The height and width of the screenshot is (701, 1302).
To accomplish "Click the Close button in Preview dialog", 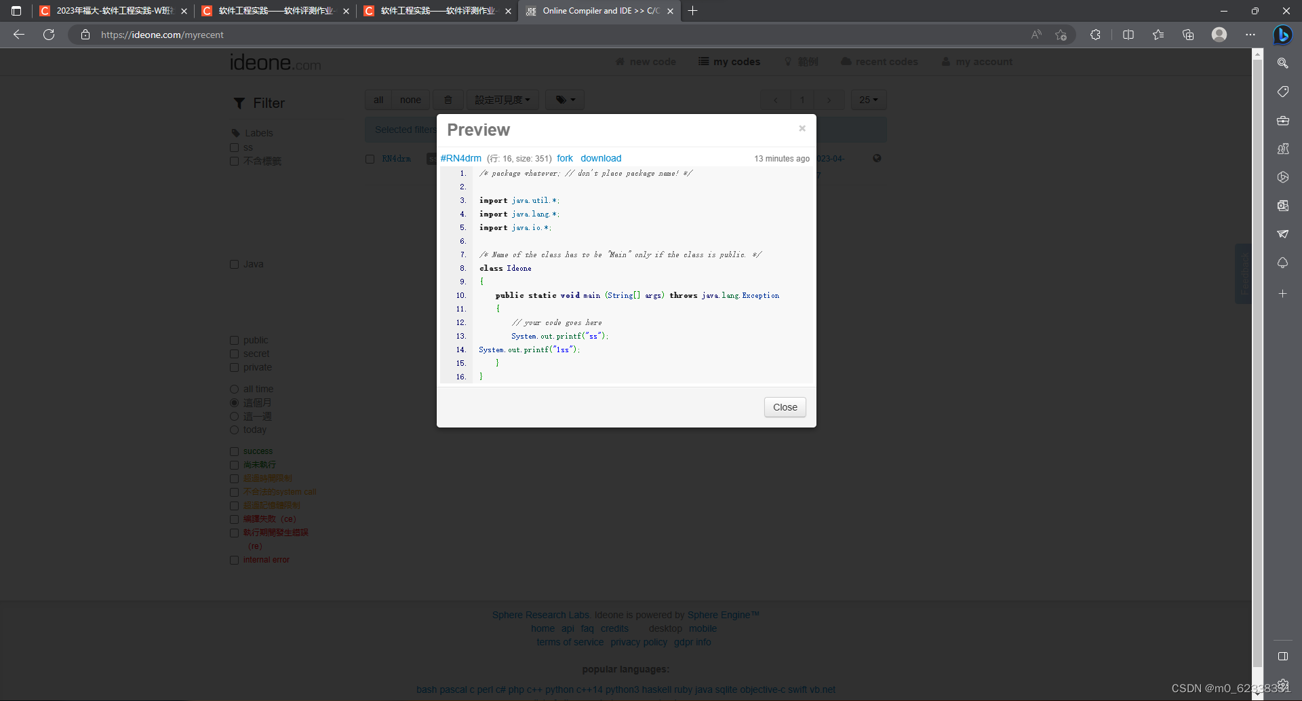I will tap(785, 407).
